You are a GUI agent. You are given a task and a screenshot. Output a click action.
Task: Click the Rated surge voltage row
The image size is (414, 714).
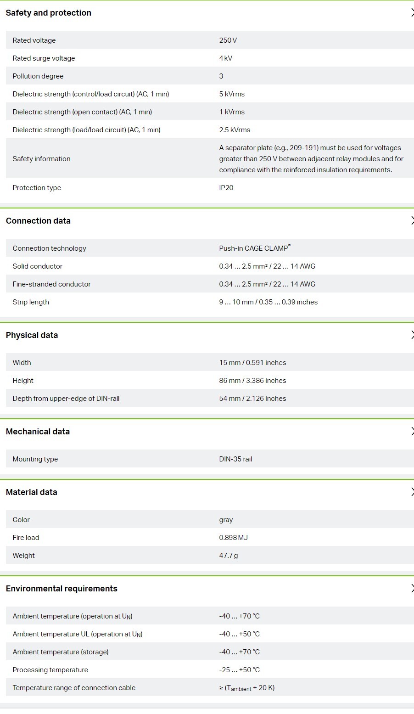[x=210, y=58]
